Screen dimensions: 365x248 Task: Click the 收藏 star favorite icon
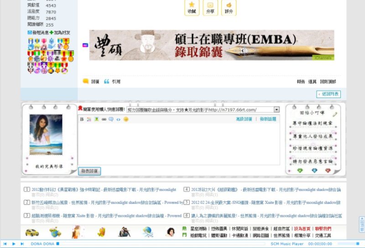(192, 7)
